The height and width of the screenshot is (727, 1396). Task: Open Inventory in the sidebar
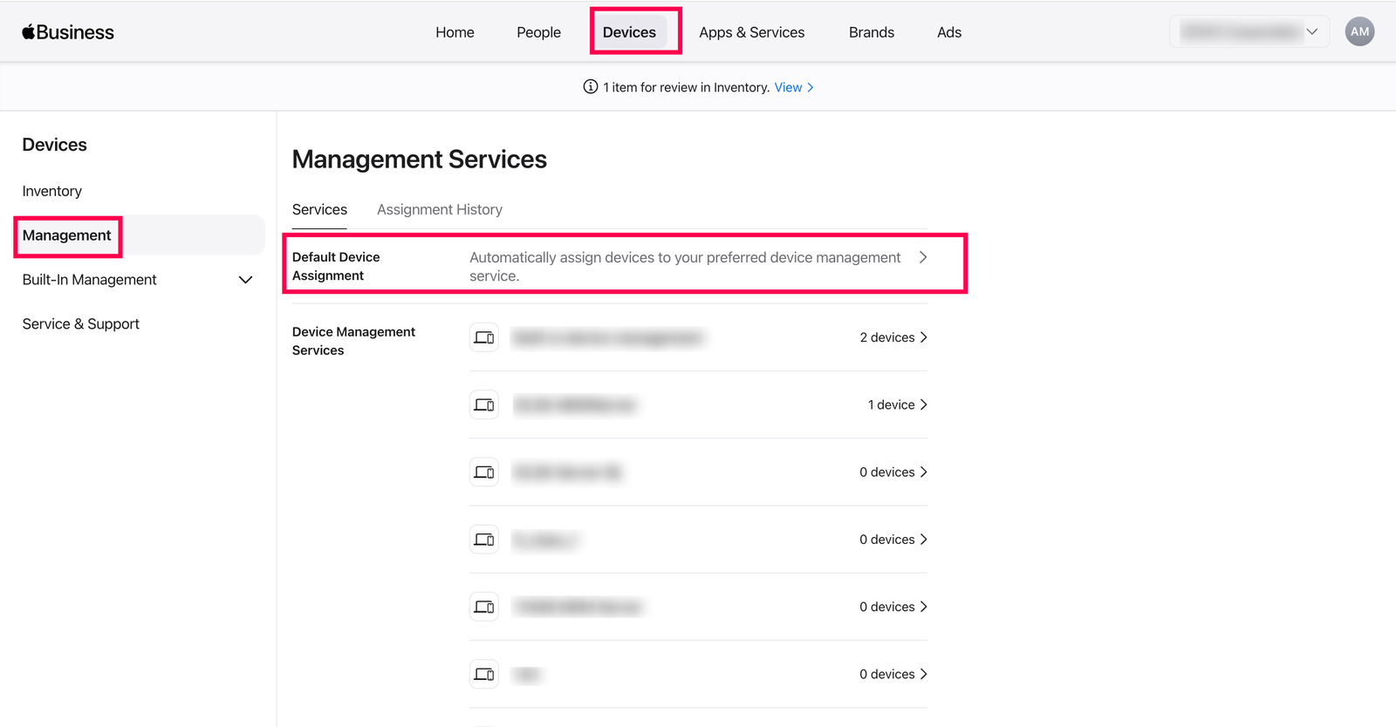(x=52, y=191)
